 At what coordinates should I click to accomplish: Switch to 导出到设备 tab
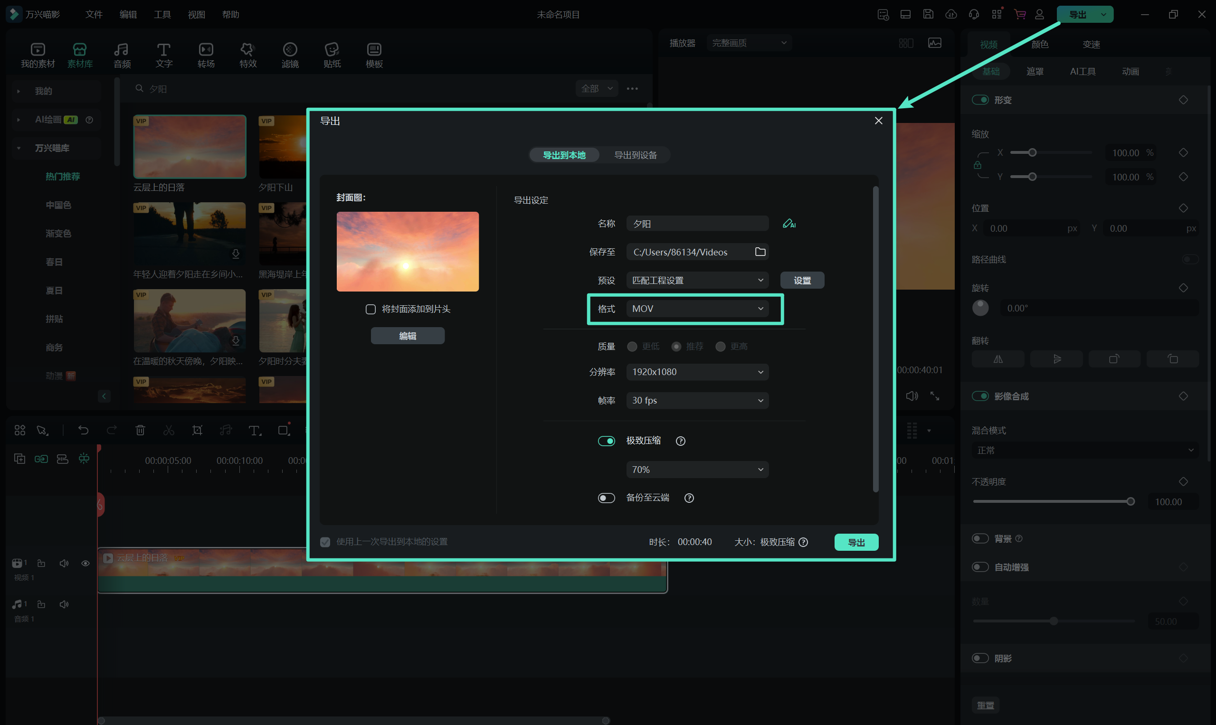coord(635,155)
